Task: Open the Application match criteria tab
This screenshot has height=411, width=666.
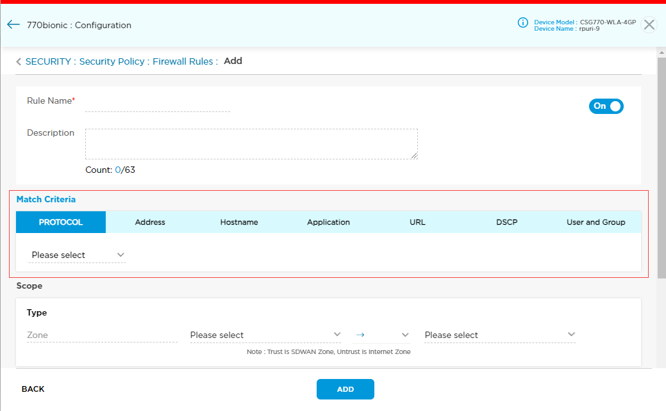Action: pyautogui.click(x=328, y=222)
